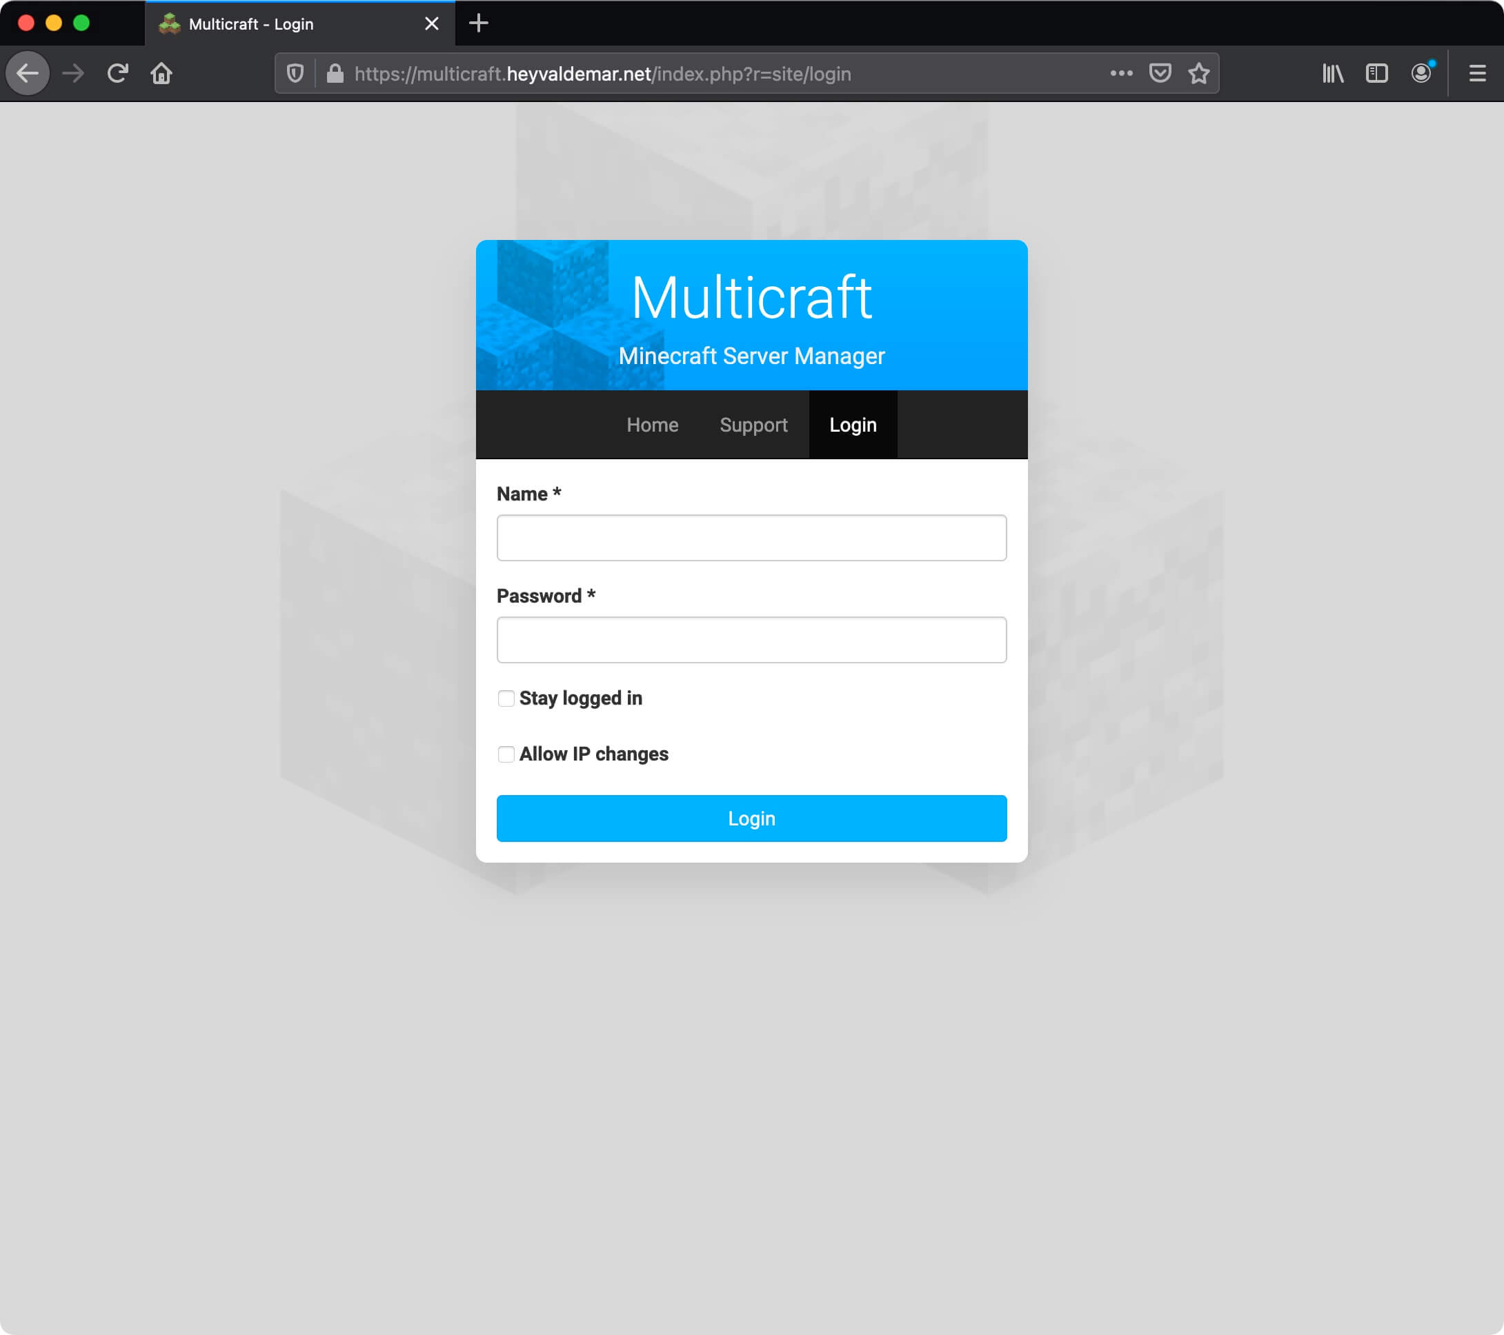The height and width of the screenshot is (1335, 1504).
Task: Click the bookmark star icon
Action: click(x=1198, y=74)
